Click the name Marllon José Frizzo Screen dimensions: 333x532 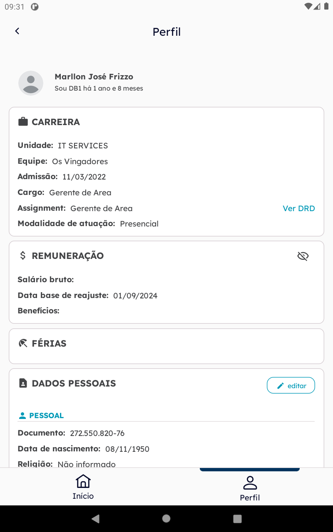[94, 76]
